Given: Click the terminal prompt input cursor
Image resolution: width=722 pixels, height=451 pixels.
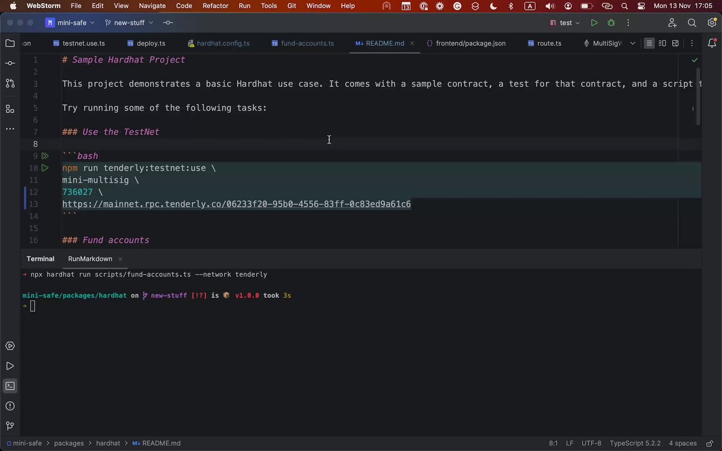Looking at the screenshot, I should (x=33, y=306).
